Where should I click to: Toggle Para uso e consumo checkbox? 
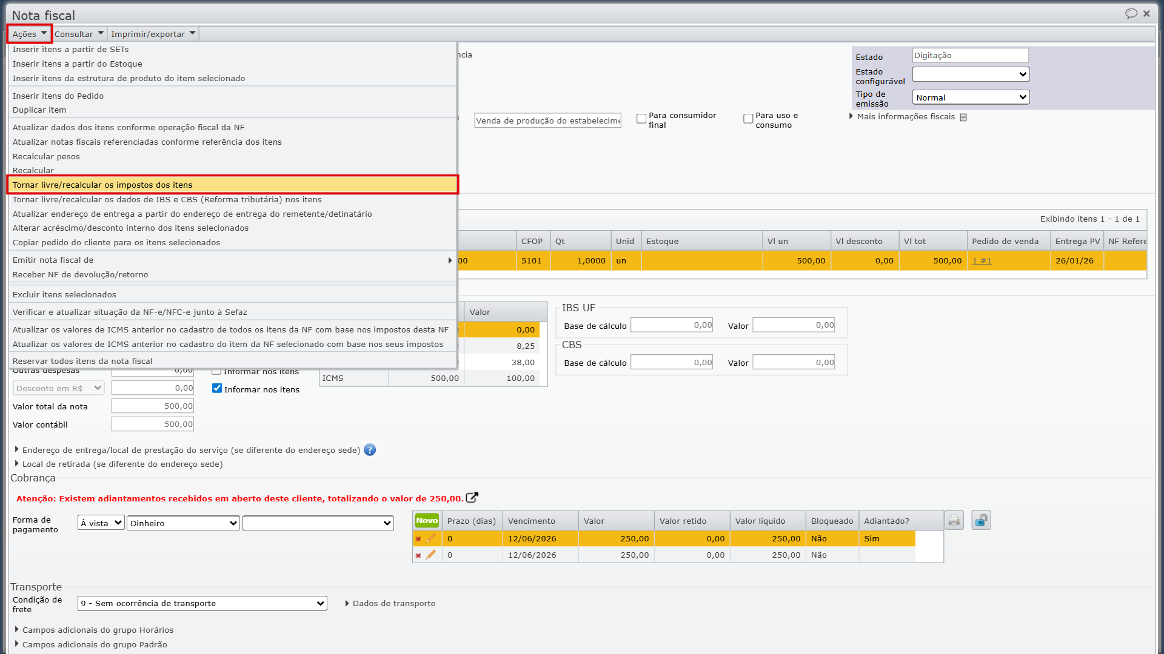pos(748,119)
